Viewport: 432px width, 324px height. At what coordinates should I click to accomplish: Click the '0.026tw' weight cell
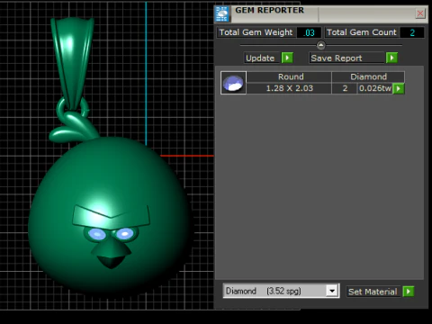375,88
